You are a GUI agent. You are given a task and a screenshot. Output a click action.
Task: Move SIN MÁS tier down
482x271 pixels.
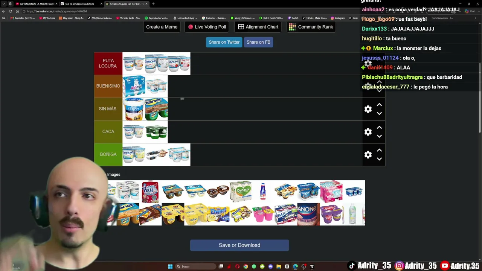pyautogui.click(x=379, y=113)
